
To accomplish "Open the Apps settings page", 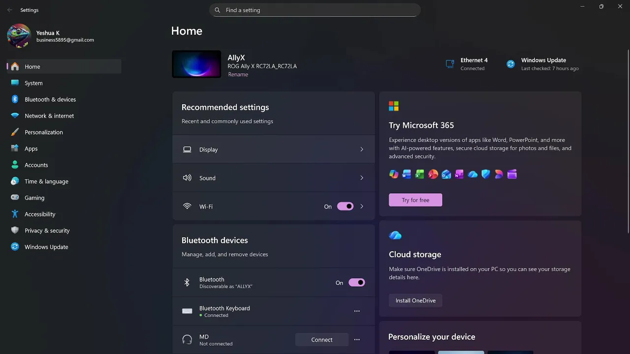I will 64,148.
